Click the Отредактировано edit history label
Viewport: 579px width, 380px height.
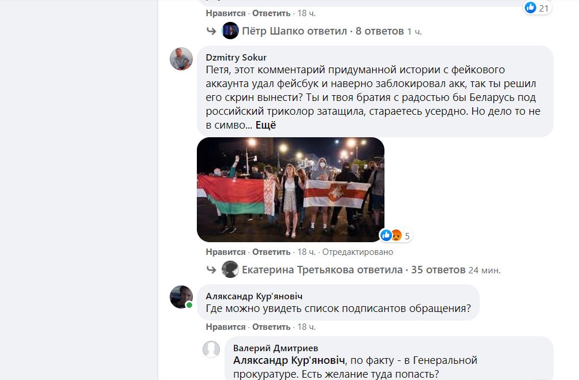[357, 252]
